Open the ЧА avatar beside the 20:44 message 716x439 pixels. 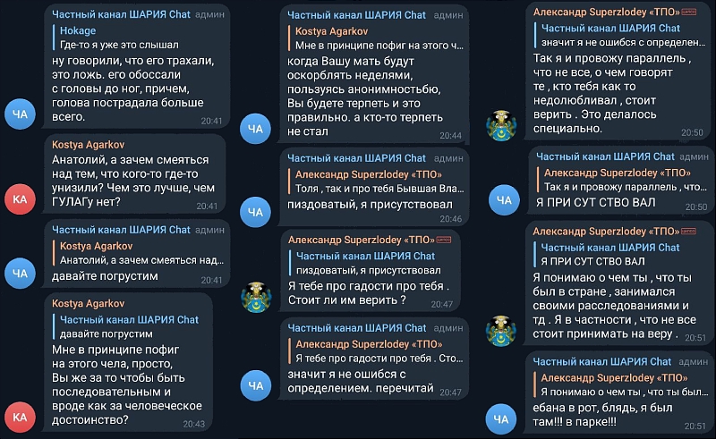click(x=255, y=129)
